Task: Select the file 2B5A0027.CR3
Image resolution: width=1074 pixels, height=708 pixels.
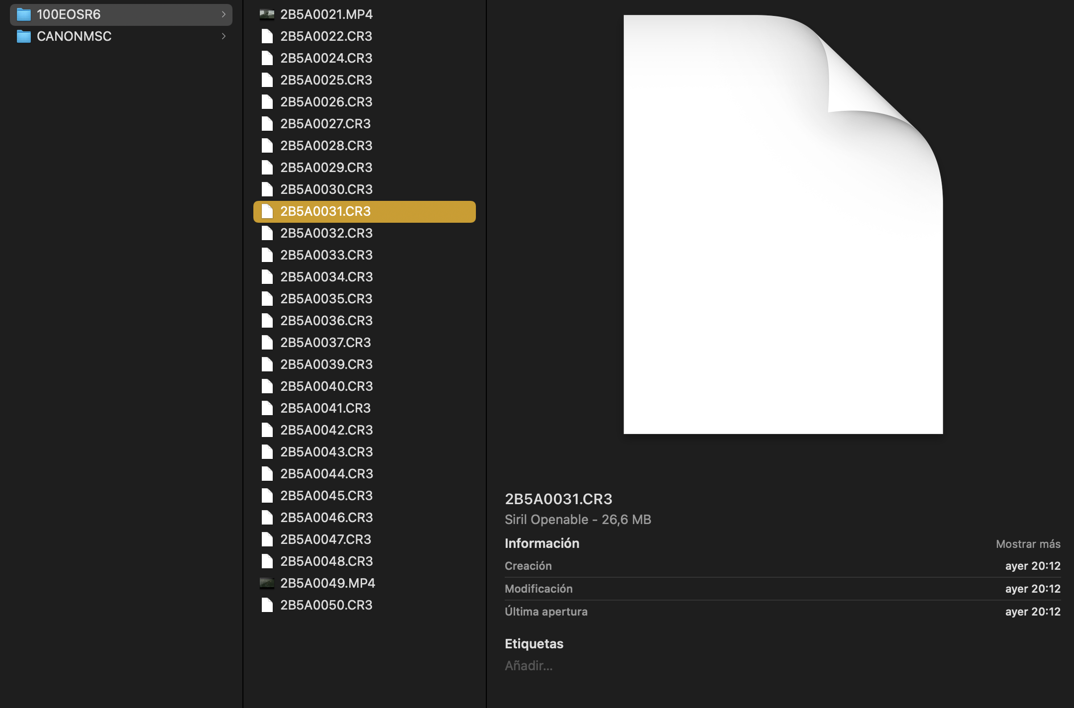Action: pyautogui.click(x=325, y=124)
